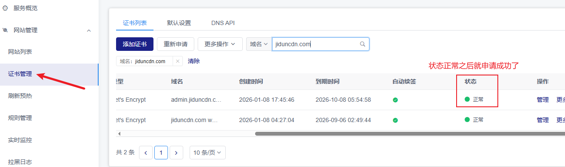This screenshot has width=565, height=167.
Task: Click auto-renew check icon for jiduncdn.com w… row
Action: 395,120
